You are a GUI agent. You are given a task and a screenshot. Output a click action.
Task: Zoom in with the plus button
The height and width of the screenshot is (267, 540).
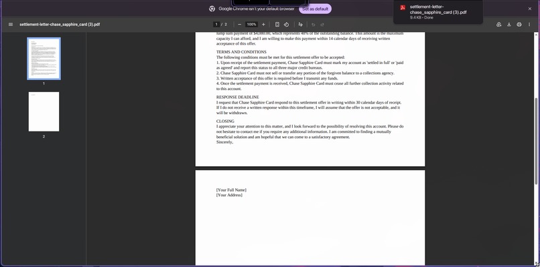[263, 25]
